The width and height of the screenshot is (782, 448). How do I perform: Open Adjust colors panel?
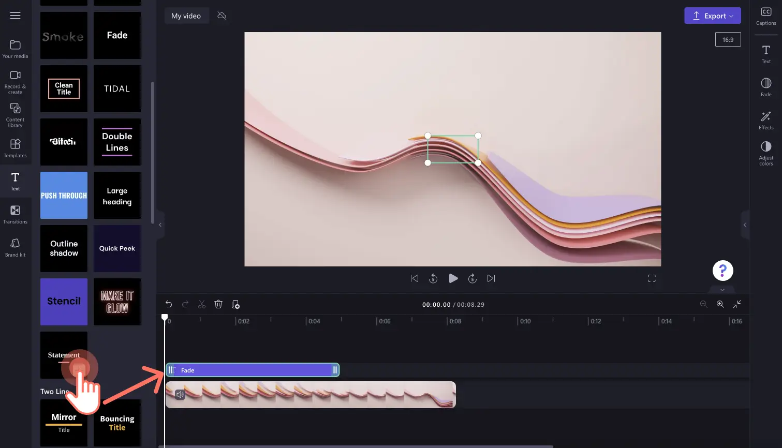766,153
